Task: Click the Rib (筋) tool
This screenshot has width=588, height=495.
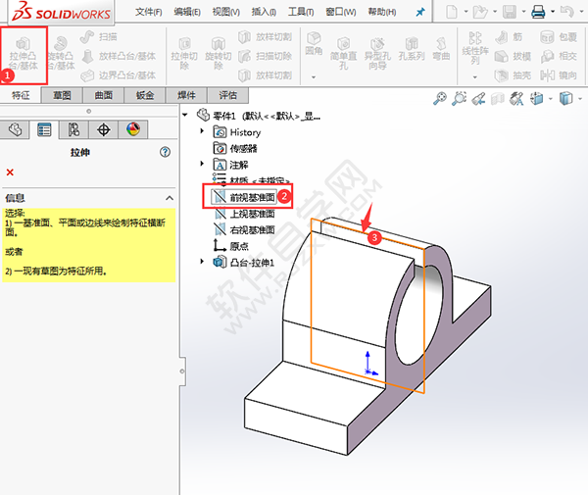Action: point(509,36)
